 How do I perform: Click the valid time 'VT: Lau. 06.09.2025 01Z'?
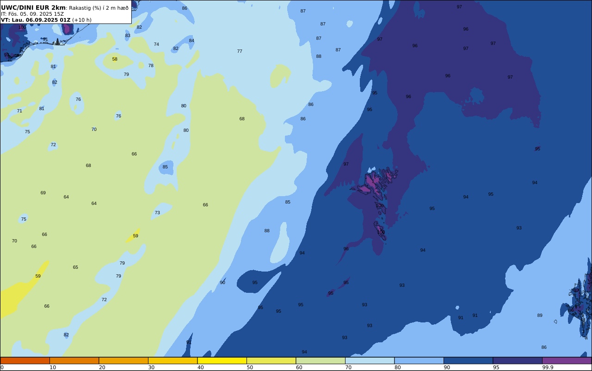point(36,20)
